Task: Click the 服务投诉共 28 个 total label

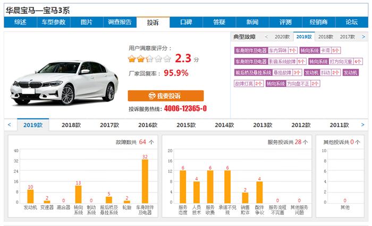Action: pos(288,142)
